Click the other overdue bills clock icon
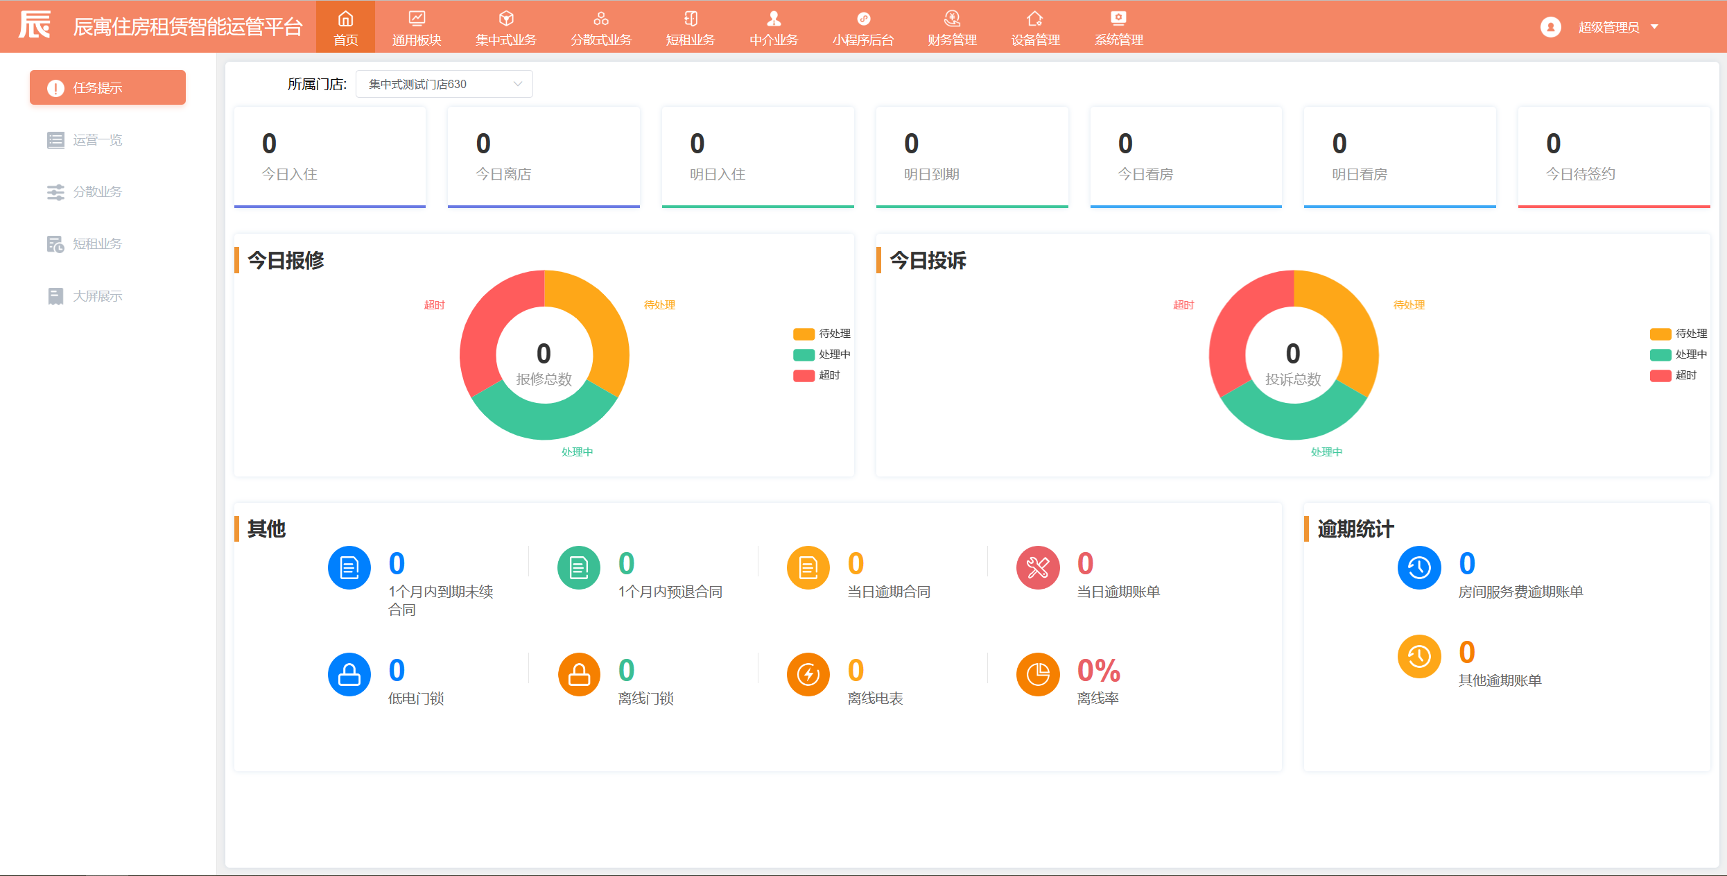This screenshot has width=1727, height=876. click(x=1419, y=655)
